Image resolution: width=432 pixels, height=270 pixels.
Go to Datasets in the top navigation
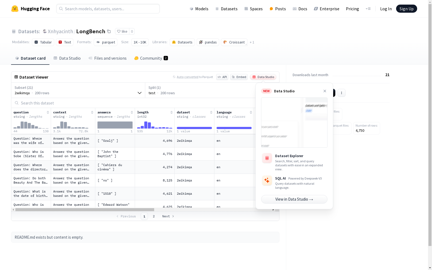click(x=226, y=9)
